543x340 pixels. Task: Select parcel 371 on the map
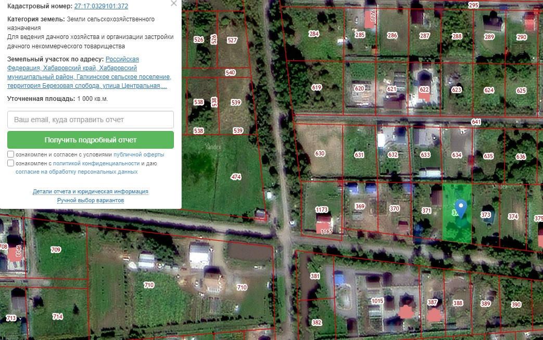426,211
